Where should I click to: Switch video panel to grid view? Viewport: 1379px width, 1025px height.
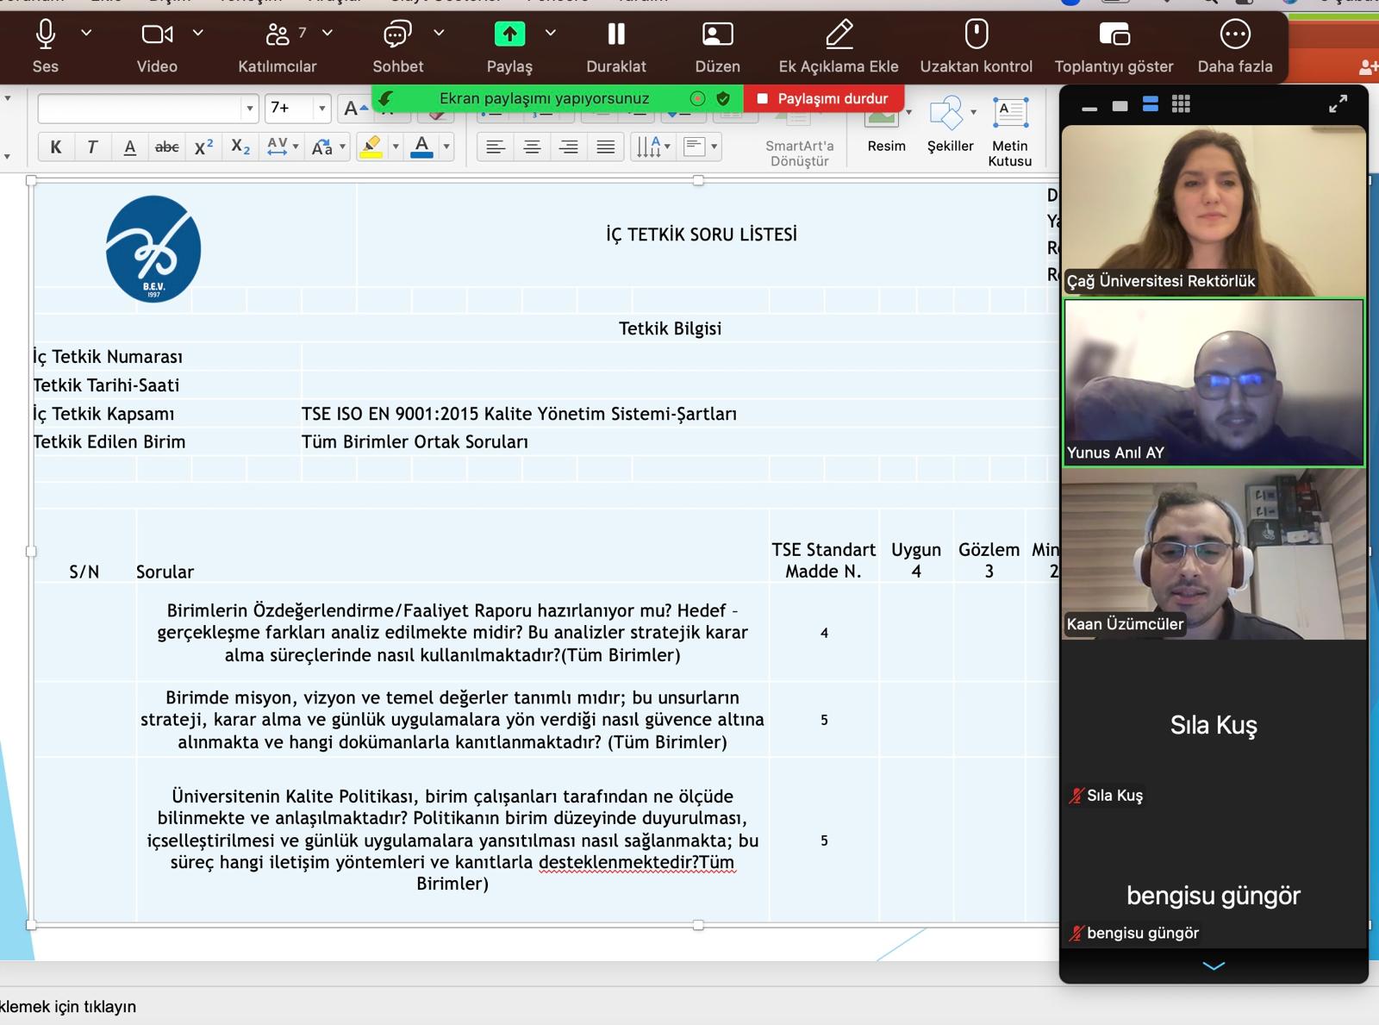point(1181,104)
